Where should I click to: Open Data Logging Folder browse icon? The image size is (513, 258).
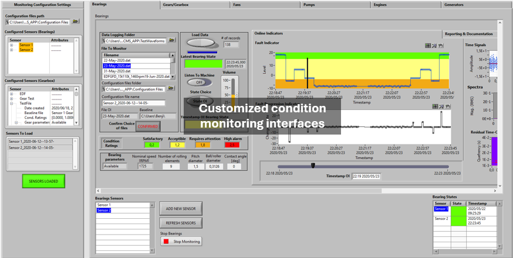pos(171,40)
